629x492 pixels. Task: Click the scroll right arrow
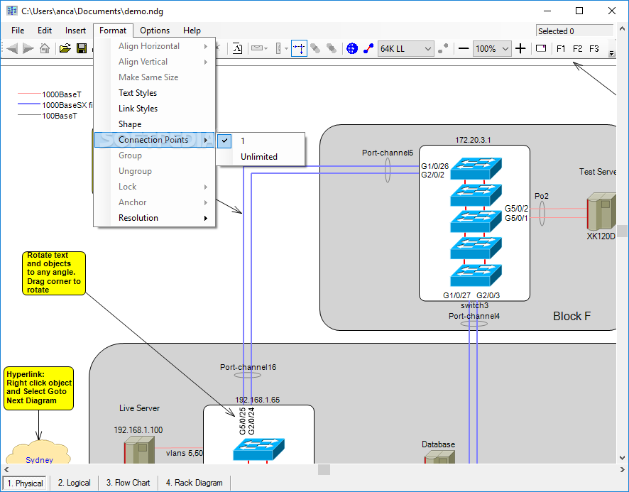tap(622, 469)
